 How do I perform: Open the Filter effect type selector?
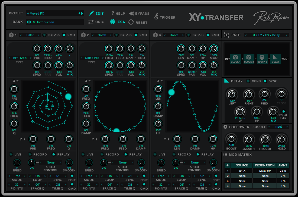(30, 35)
